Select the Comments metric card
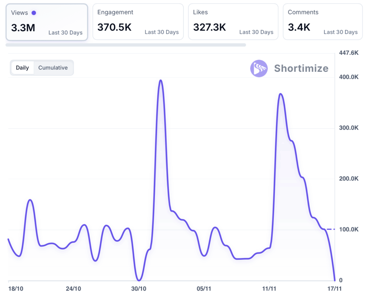368x297 pixels. [x=322, y=22]
